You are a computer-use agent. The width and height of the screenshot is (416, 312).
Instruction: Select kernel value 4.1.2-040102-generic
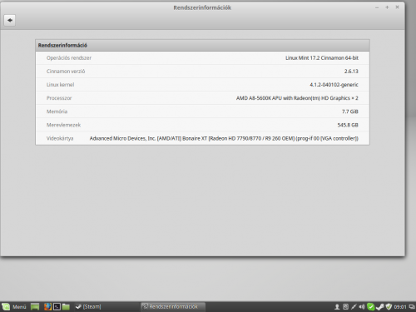click(x=334, y=85)
